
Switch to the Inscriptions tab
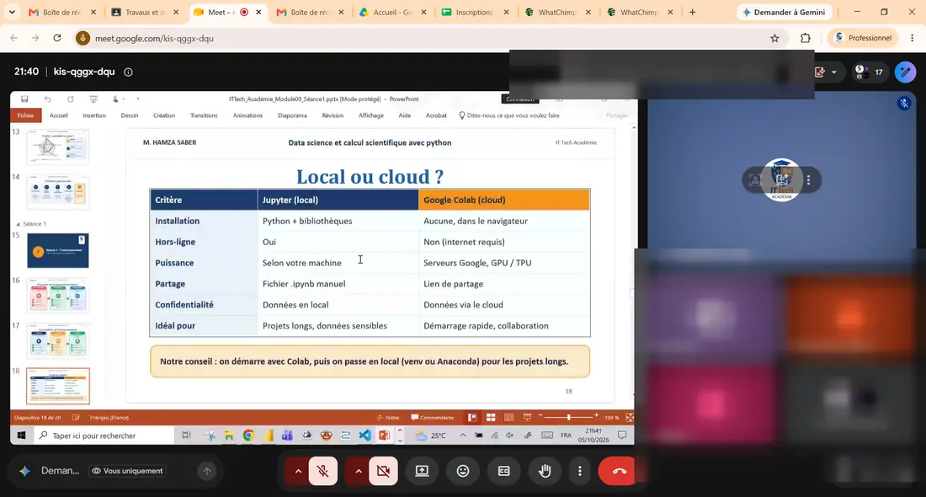pos(476,12)
